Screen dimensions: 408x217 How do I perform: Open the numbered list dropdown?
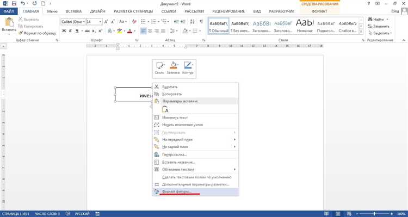point(158,22)
